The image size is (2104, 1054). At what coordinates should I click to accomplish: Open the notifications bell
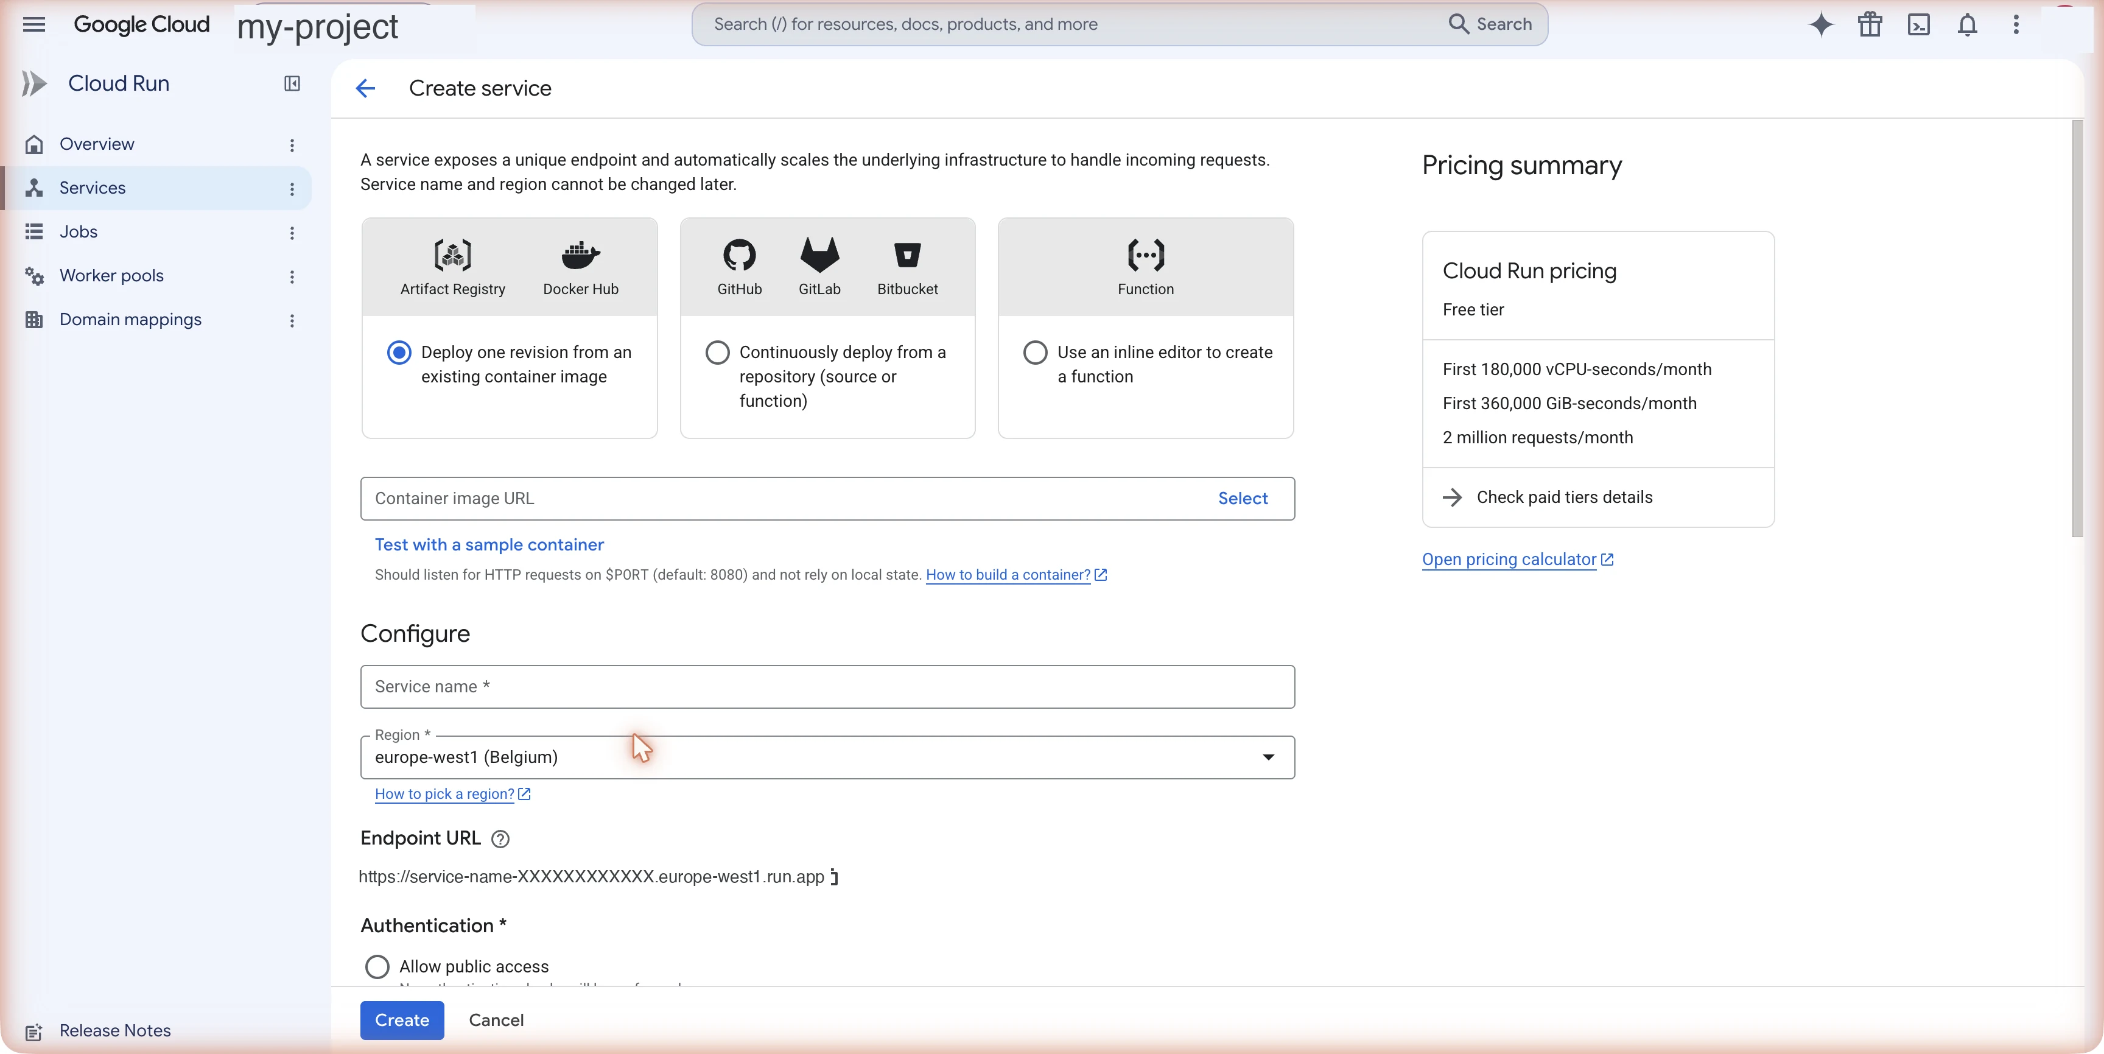1967,24
